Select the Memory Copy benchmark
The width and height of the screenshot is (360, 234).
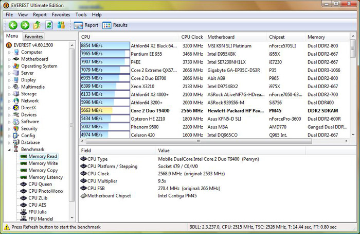pos(43,170)
